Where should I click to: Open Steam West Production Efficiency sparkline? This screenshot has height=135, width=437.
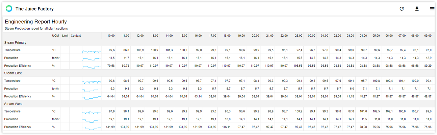tap(92, 127)
